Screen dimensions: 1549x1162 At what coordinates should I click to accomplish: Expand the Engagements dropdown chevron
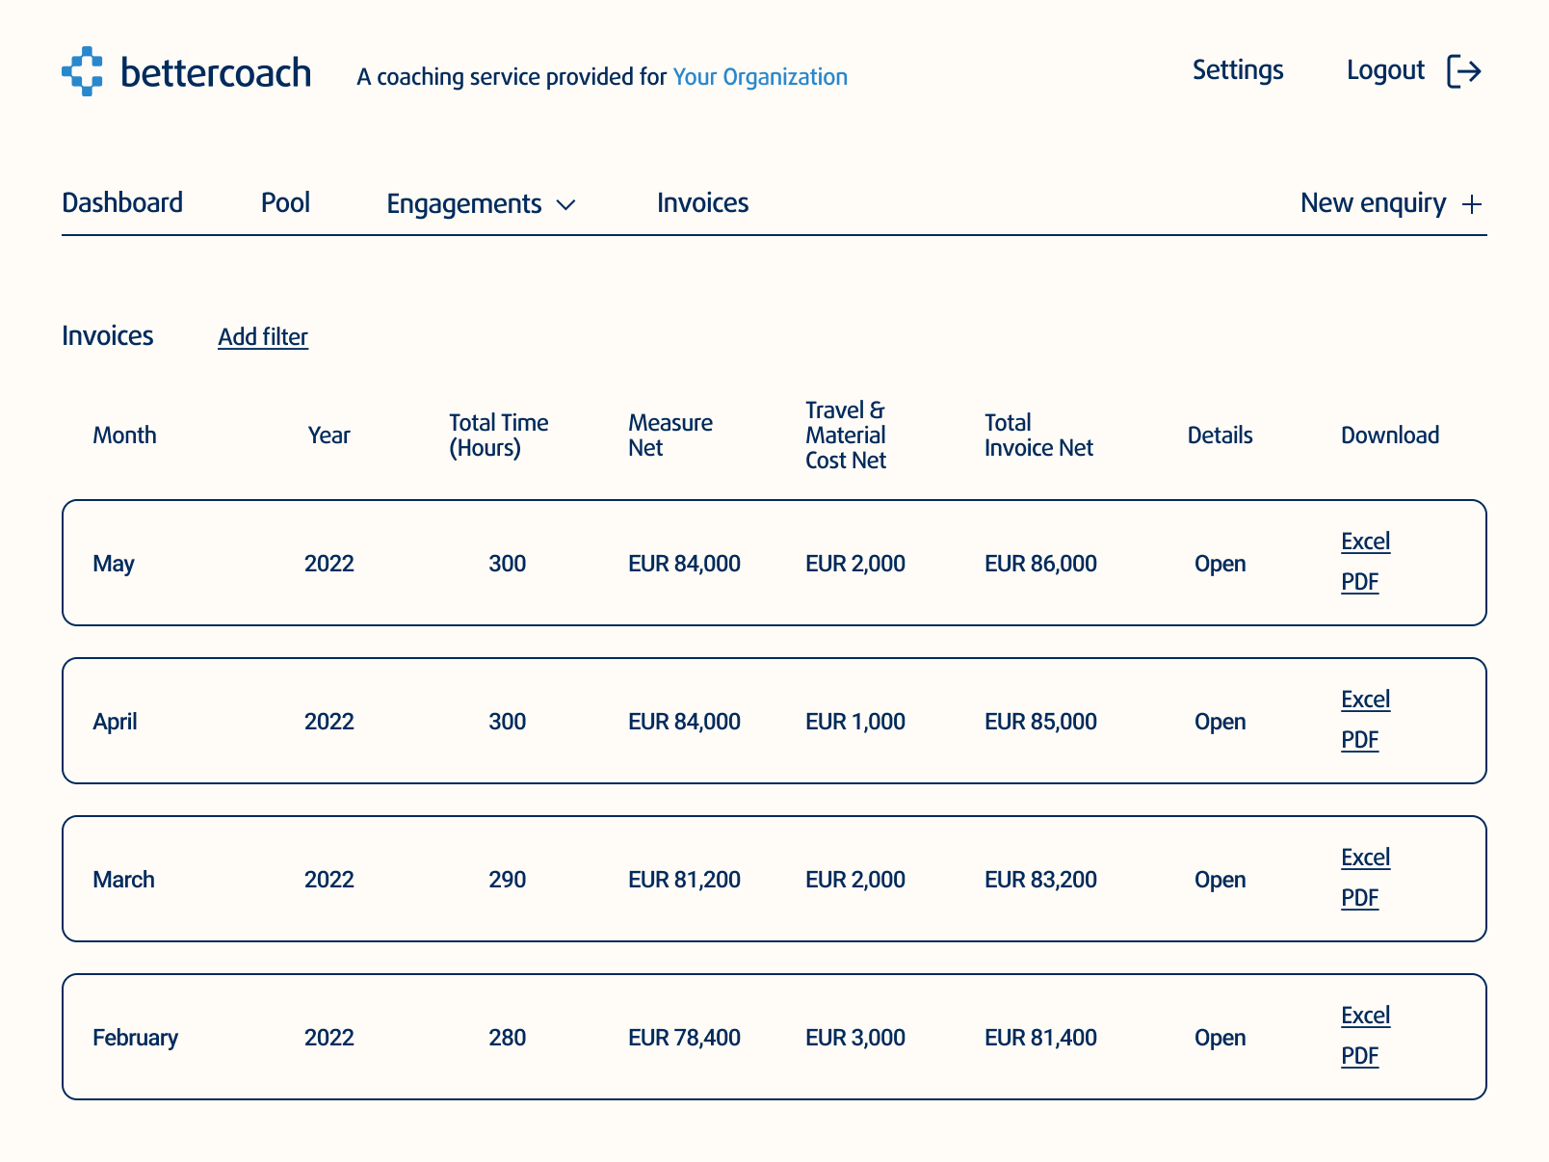pos(566,205)
